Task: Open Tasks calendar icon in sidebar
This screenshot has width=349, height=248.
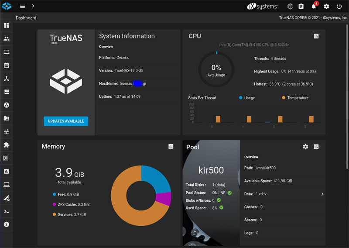Action: pos(7,65)
